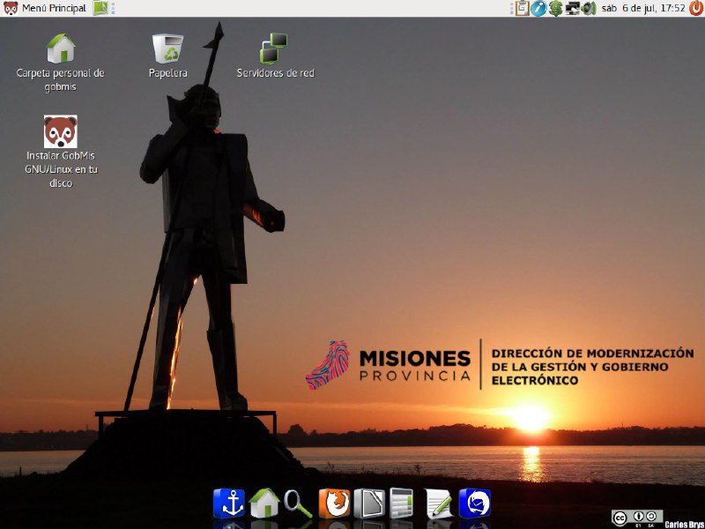Launch Thunderbird mail from the dock
The width and height of the screenshot is (705, 529).
pyautogui.click(x=474, y=503)
